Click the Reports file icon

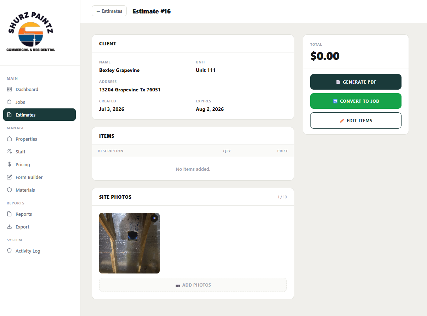[10, 214]
